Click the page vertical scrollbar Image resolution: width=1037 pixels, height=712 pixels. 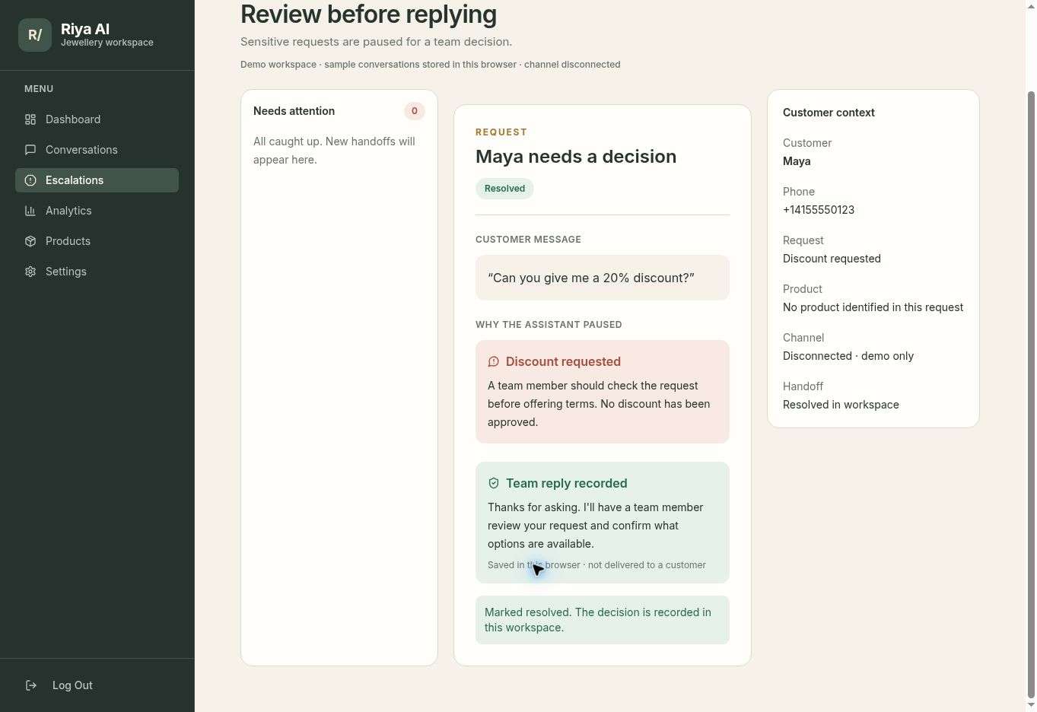click(1031, 396)
